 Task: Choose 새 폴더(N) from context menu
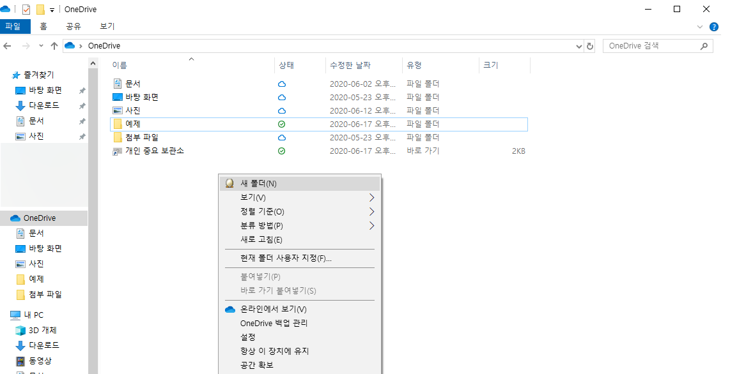(x=299, y=184)
